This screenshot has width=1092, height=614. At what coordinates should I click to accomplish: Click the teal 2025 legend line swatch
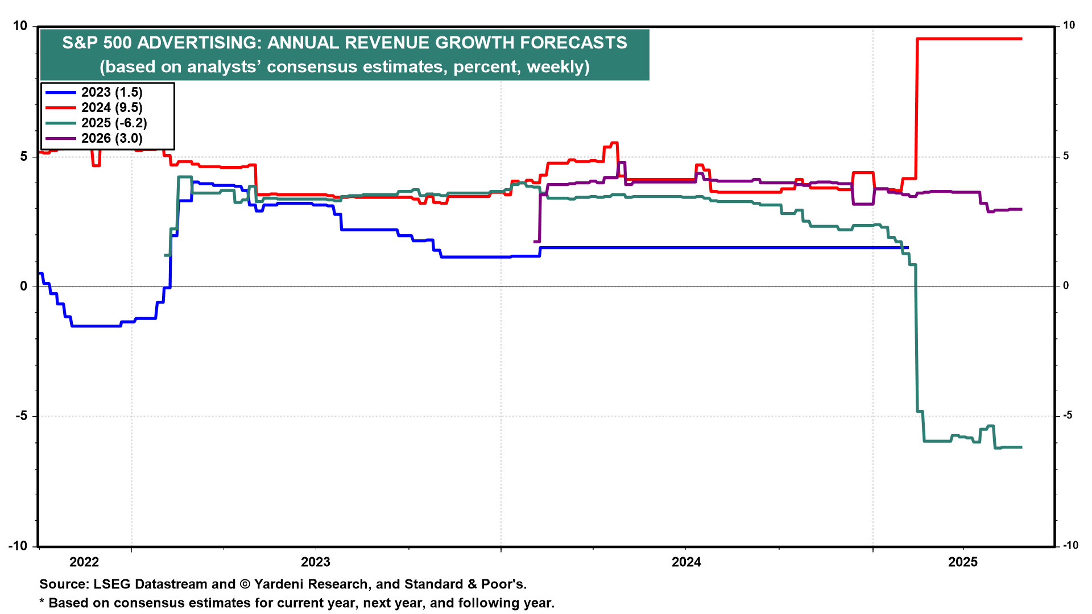[60, 123]
